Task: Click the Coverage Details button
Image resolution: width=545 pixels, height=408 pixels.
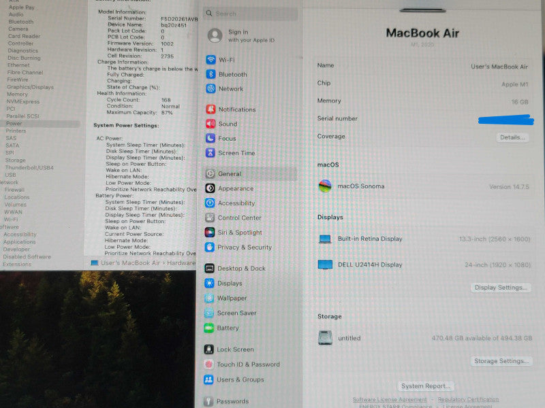Action: pyautogui.click(x=512, y=137)
